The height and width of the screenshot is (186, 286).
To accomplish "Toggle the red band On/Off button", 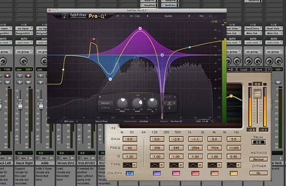I will (x=195, y=173).
